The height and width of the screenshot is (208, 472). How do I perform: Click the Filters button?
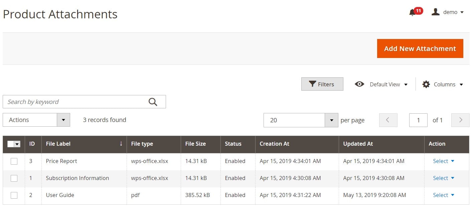(x=322, y=84)
